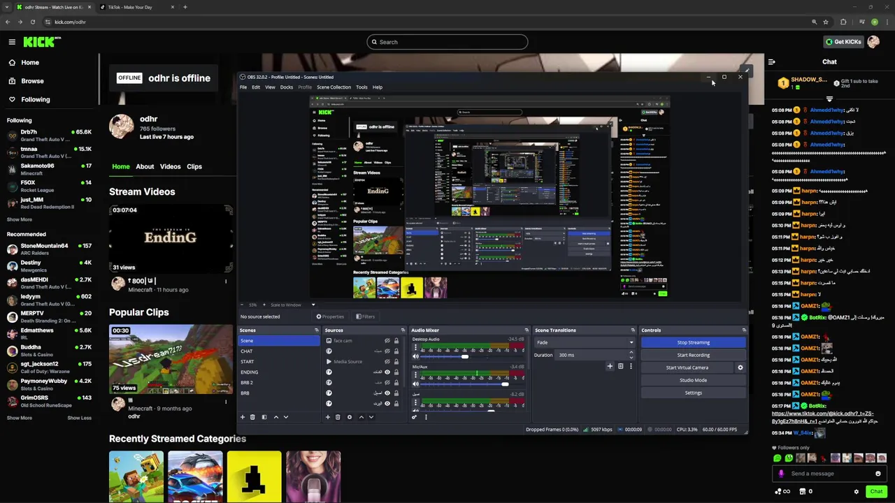The image size is (895, 503).
Task: Open emoji picker in Kick chat box
Action: point(878,474)
